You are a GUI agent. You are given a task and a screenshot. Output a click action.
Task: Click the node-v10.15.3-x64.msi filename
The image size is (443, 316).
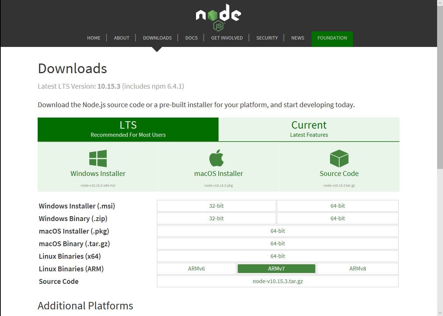(98, 186)
